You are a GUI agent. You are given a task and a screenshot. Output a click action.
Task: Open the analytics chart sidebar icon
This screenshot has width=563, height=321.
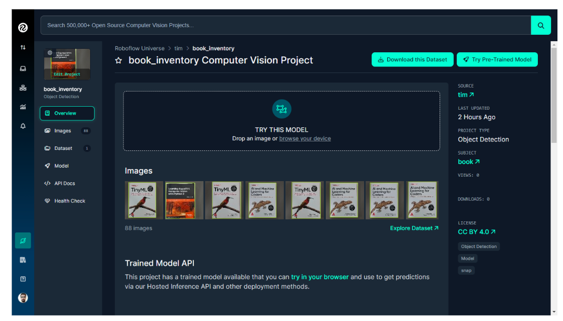(x=23, y=107)
